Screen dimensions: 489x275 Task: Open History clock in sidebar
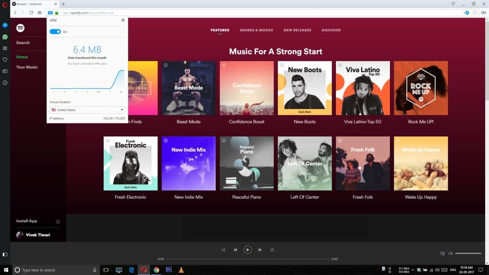coord(5,83)
